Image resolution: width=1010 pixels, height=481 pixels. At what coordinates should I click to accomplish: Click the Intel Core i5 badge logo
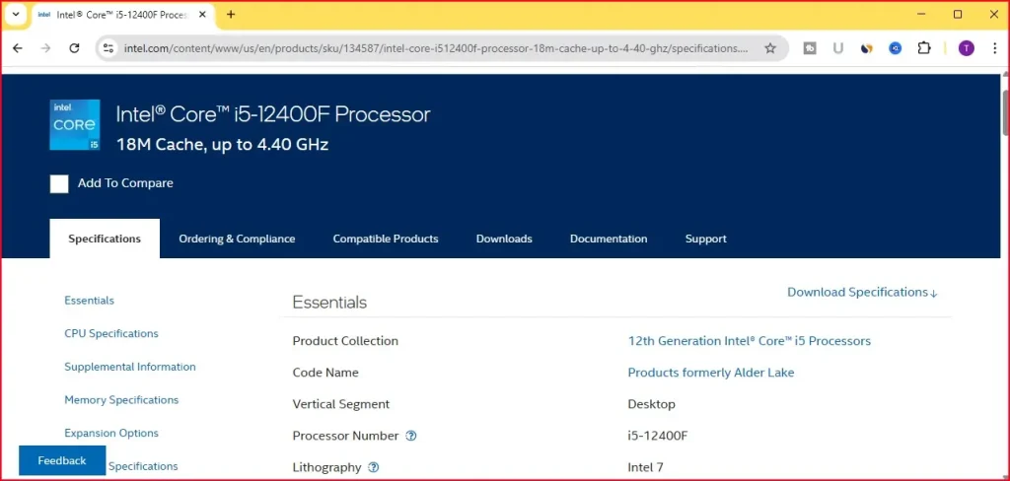point(75,125)
